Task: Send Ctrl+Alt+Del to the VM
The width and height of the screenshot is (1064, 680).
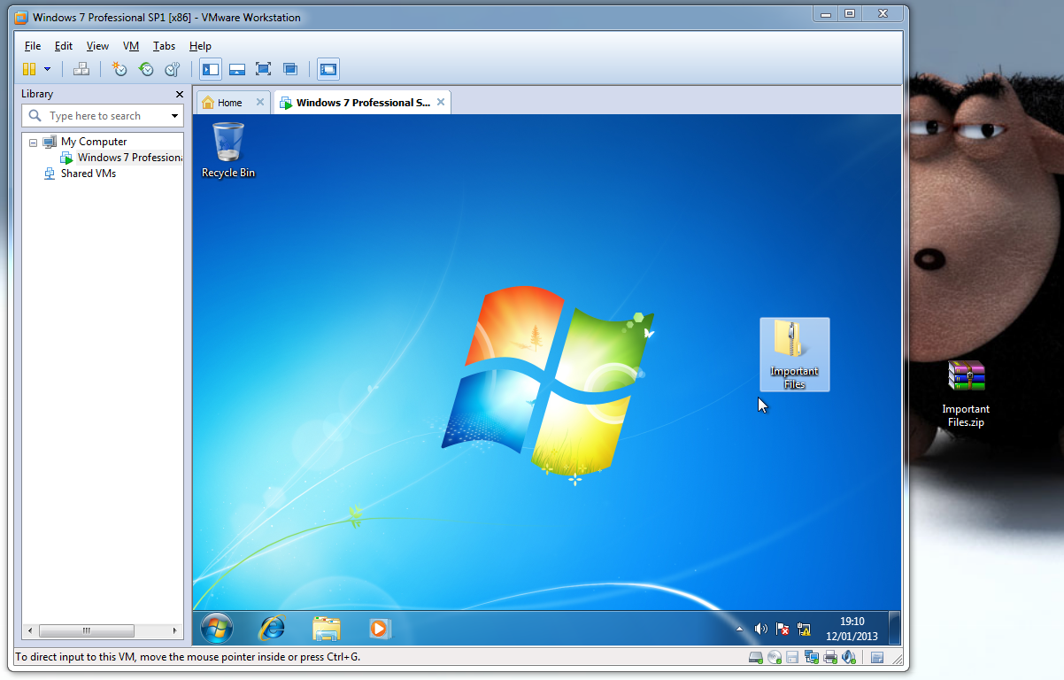Action: click(x=81, y=69)
